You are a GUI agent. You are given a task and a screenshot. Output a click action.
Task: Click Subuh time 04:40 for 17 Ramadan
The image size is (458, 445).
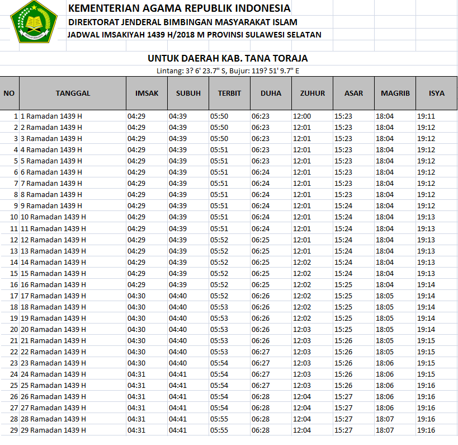(188, 296)
